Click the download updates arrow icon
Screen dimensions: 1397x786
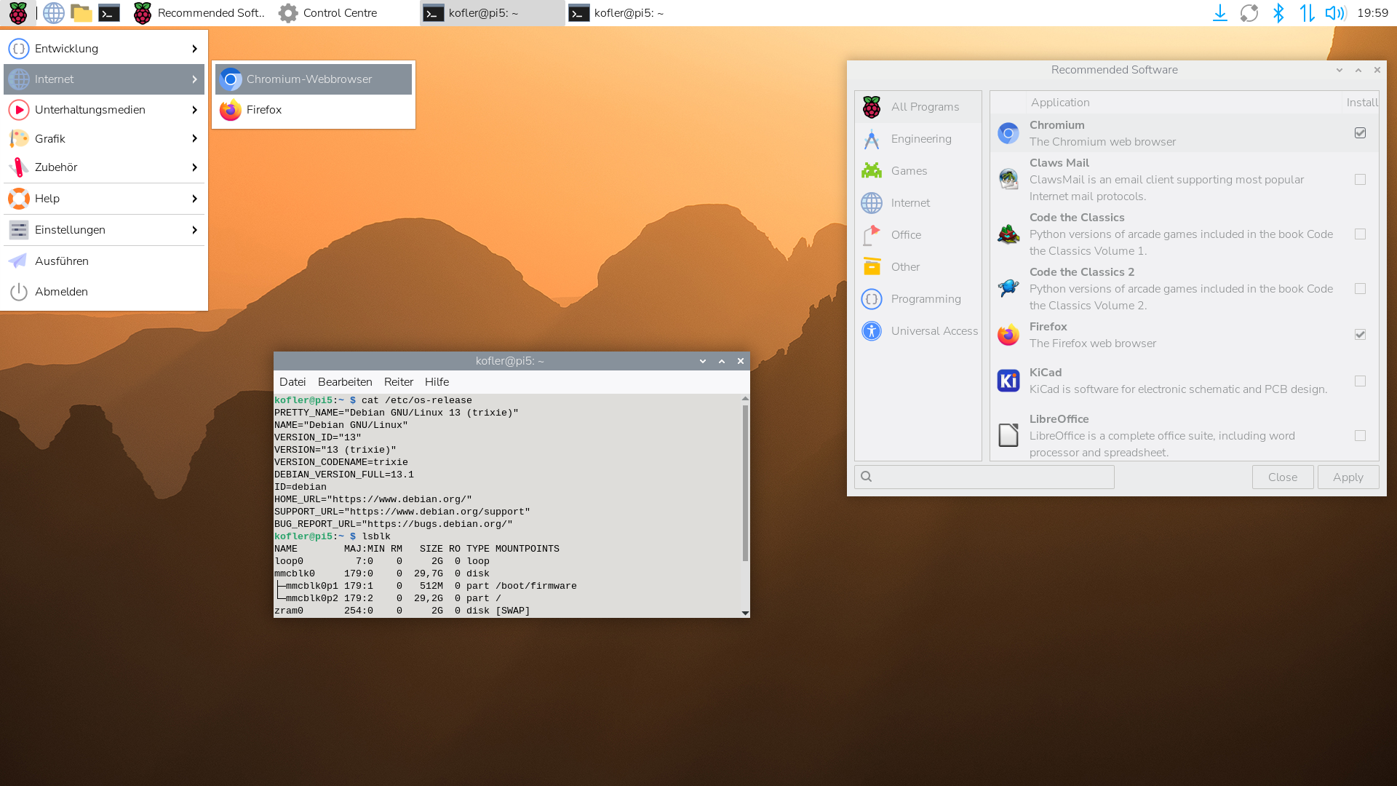click(x=1220, y=13)
